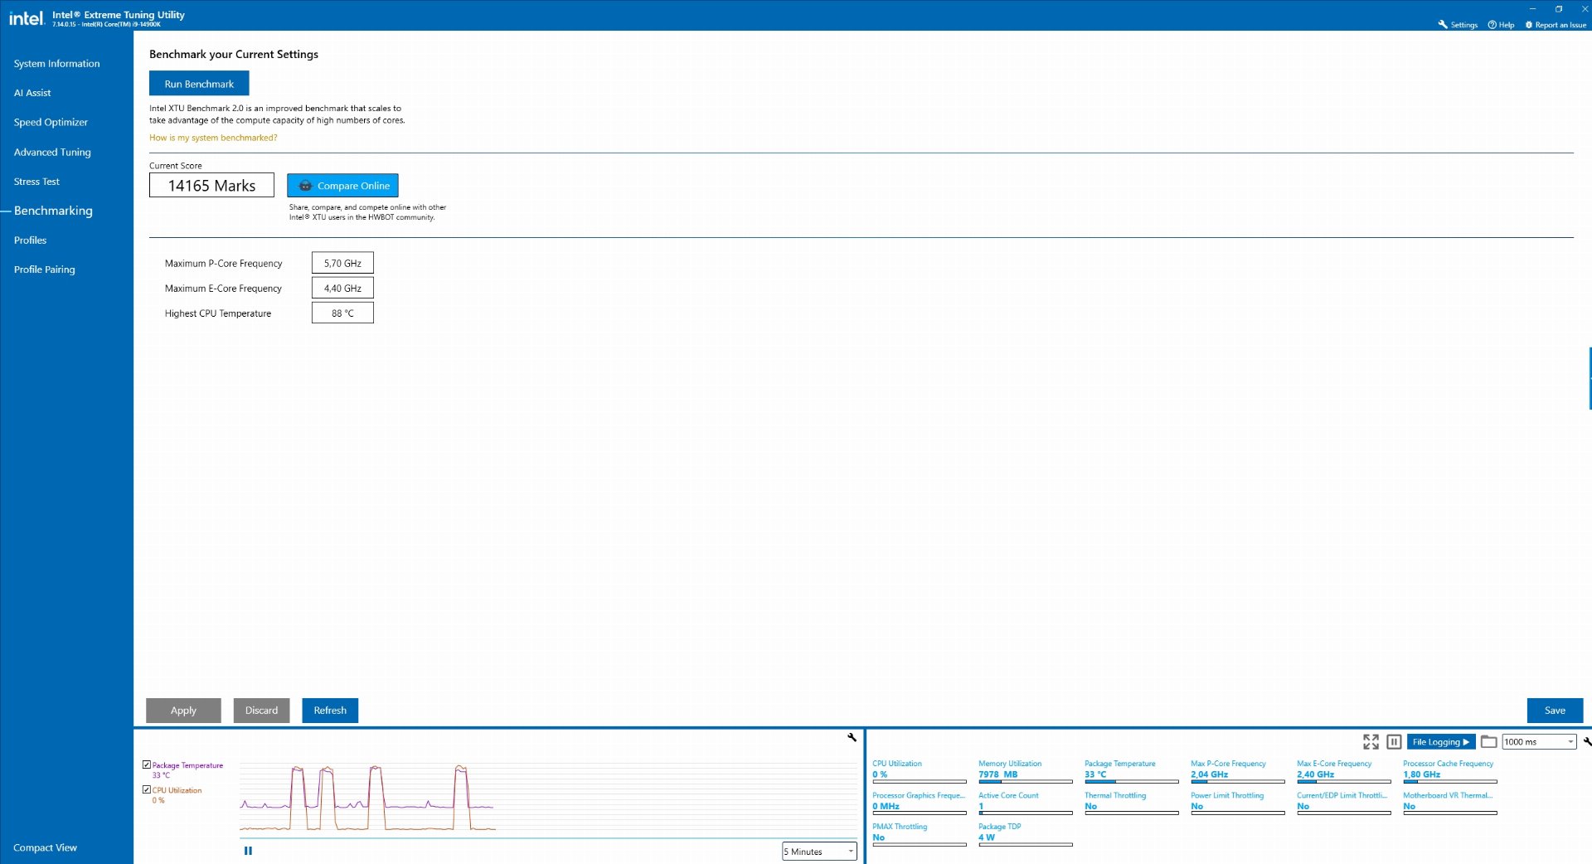Click the Discard button

tap(261, 711)
